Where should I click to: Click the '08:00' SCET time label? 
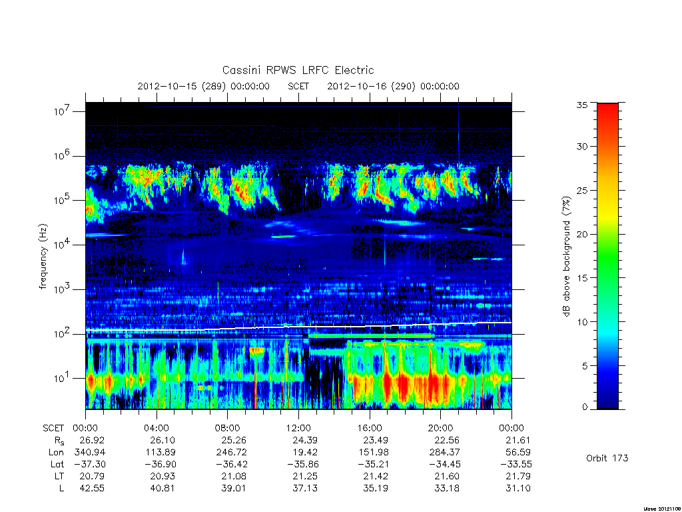pos(228,428)
